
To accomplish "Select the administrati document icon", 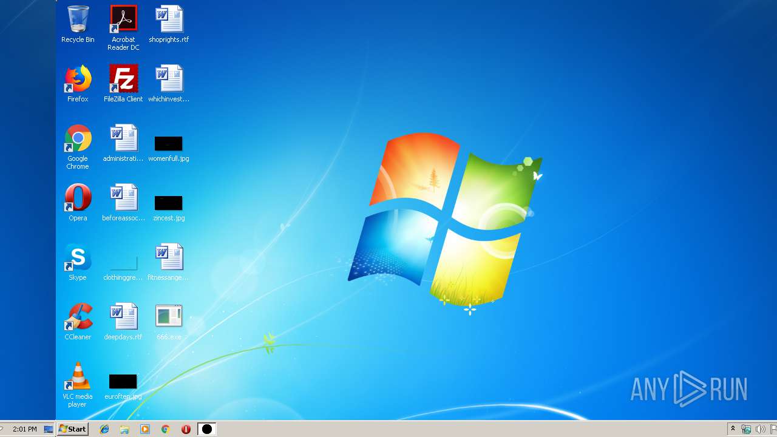I will pos(123,143).
